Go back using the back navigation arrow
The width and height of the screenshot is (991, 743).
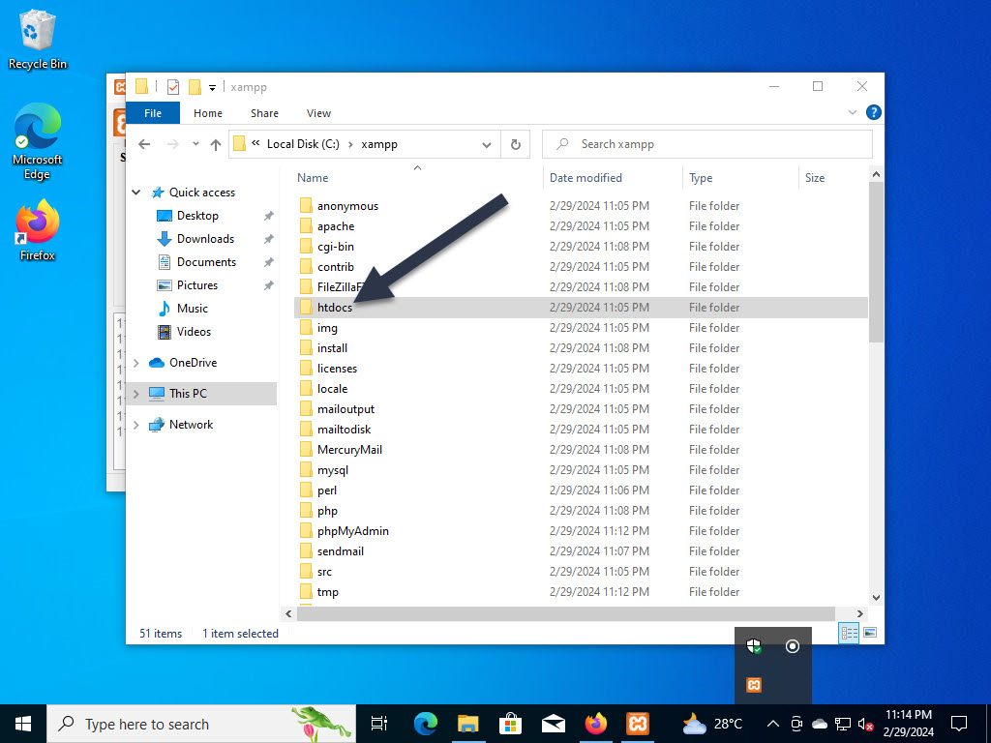[x=145, y=144]
